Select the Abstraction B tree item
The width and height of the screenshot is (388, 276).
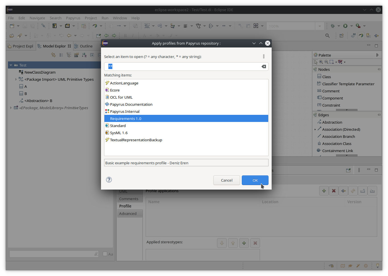click(x=36, y=101)
